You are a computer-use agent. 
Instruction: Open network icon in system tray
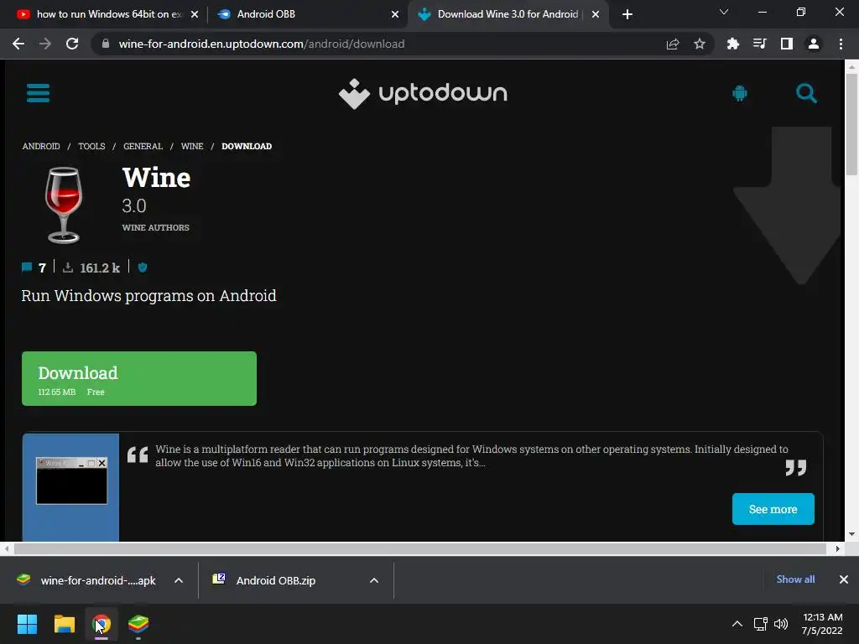(760, 624)
